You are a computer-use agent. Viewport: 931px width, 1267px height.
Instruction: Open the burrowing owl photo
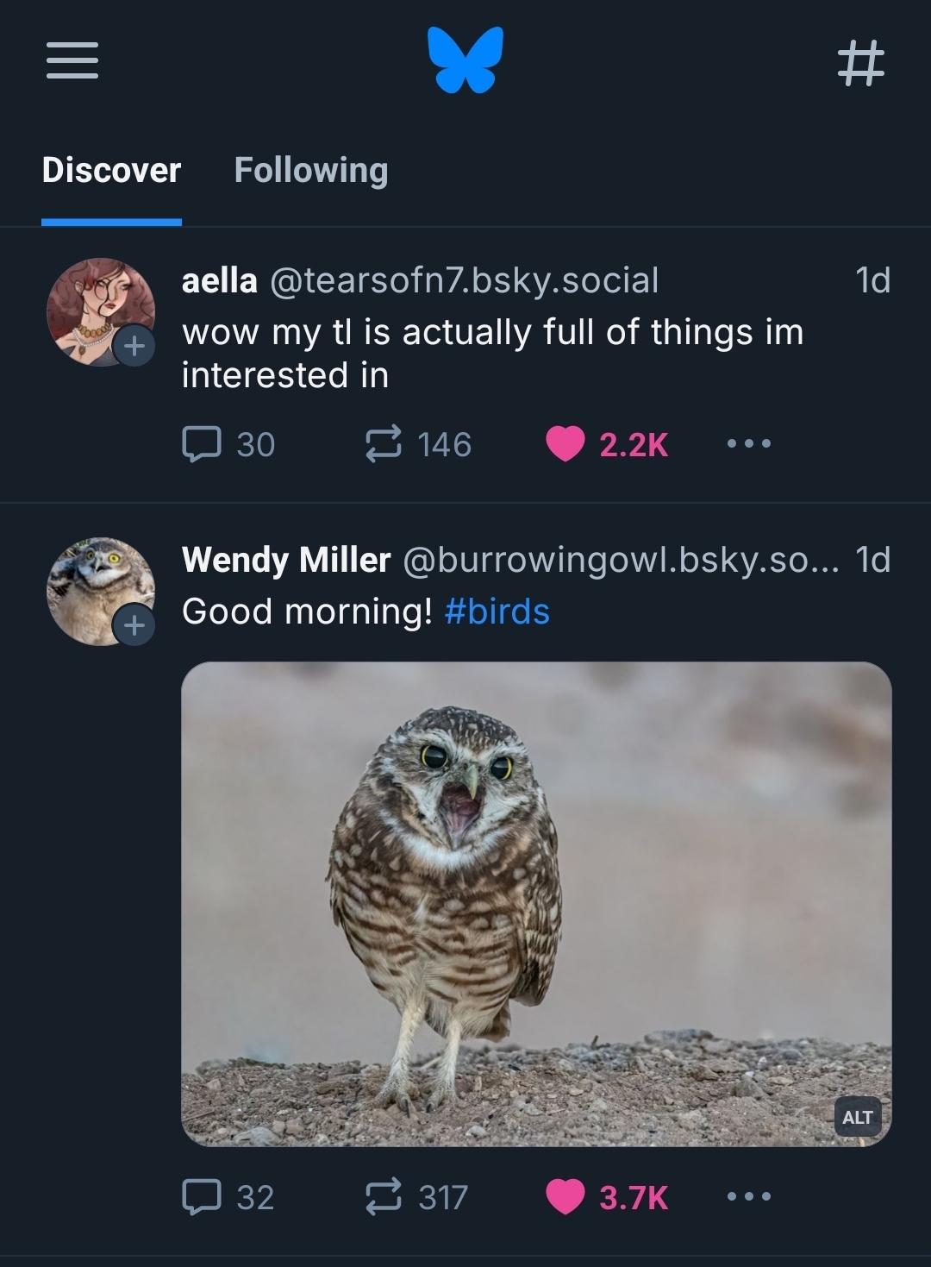(x=536, y=897)
